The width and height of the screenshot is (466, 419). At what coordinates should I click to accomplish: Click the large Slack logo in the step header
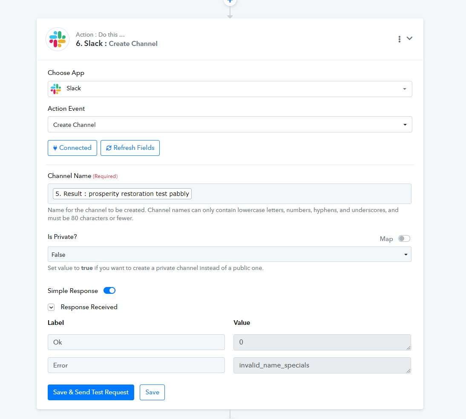pos(58,39)
